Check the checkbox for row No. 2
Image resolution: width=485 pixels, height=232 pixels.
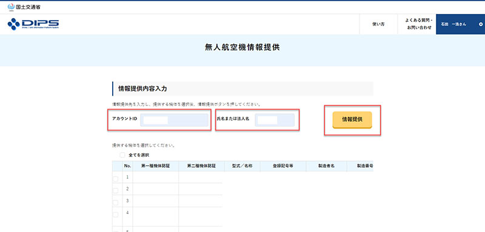click(115, 191)
